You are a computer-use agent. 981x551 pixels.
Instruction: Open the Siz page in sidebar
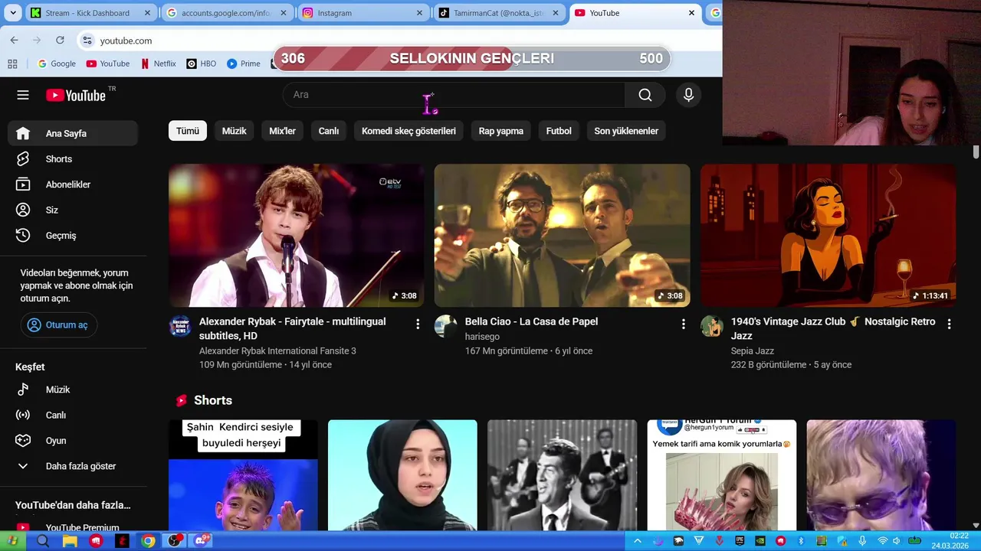tap(73, 210)
